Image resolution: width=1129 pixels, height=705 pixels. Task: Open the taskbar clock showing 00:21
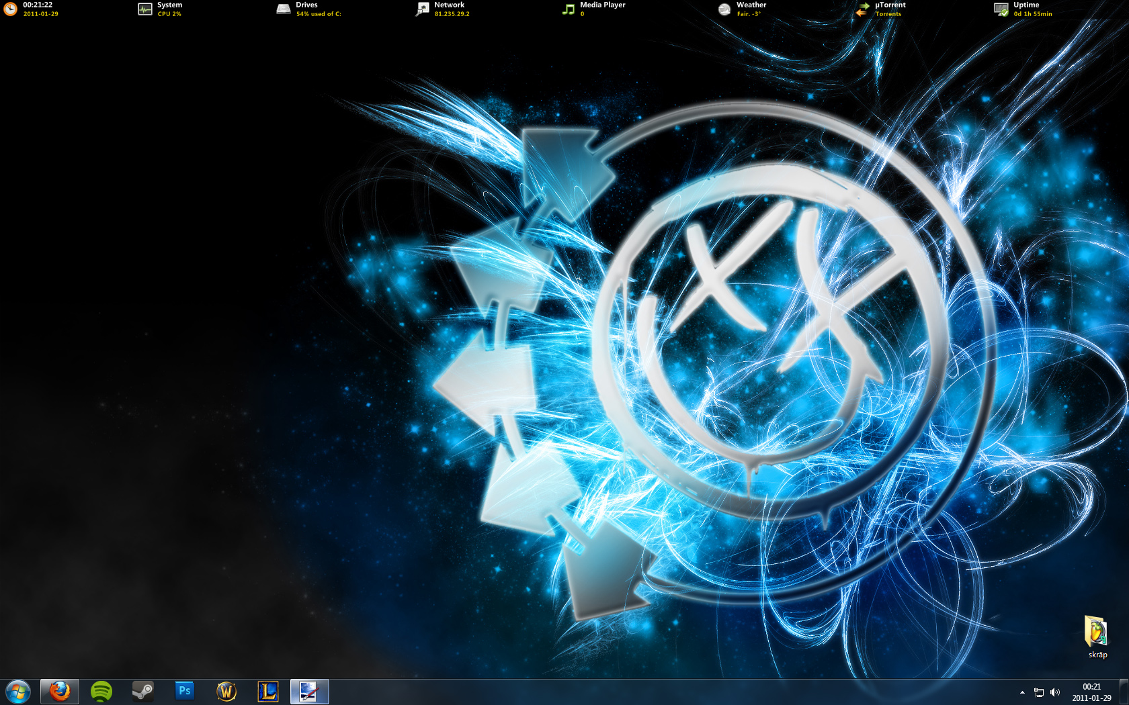pos(1091,692)
